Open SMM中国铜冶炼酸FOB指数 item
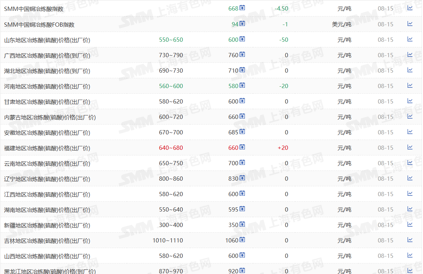The image size is (423, 274). 39,25
